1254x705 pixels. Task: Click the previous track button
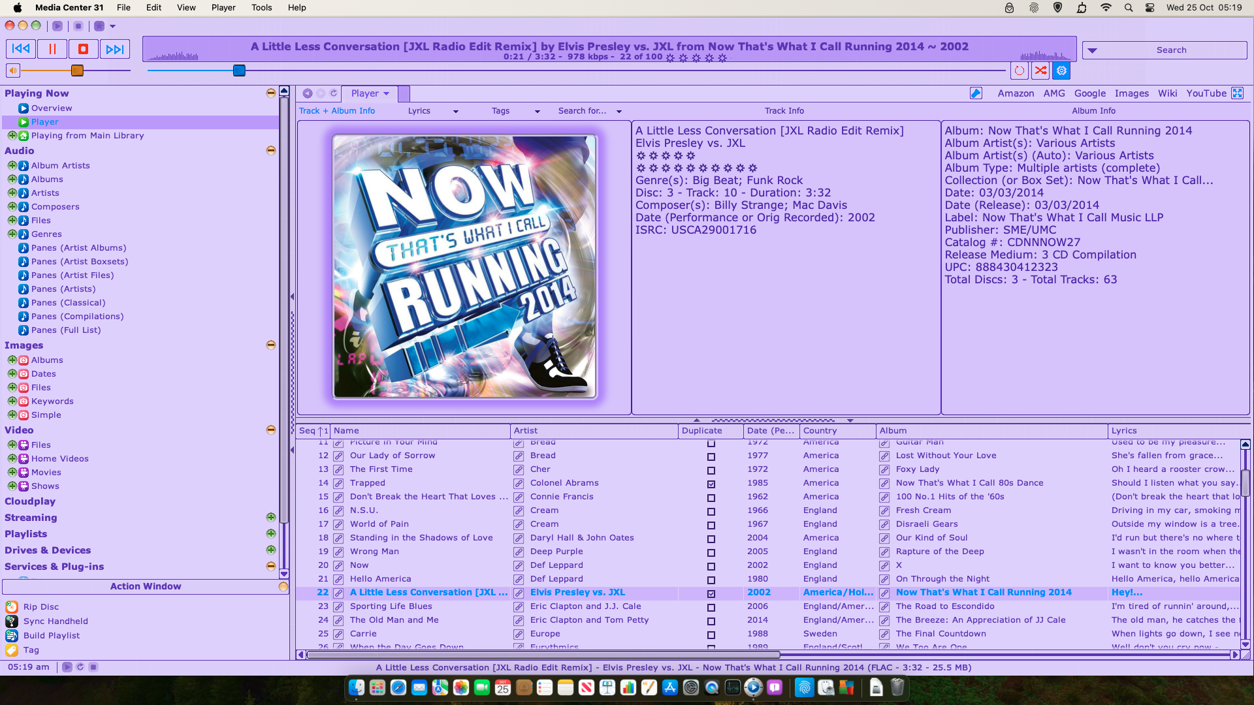21,49
